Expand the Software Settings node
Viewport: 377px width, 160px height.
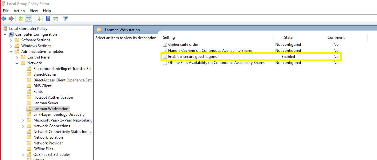(11, 40)
